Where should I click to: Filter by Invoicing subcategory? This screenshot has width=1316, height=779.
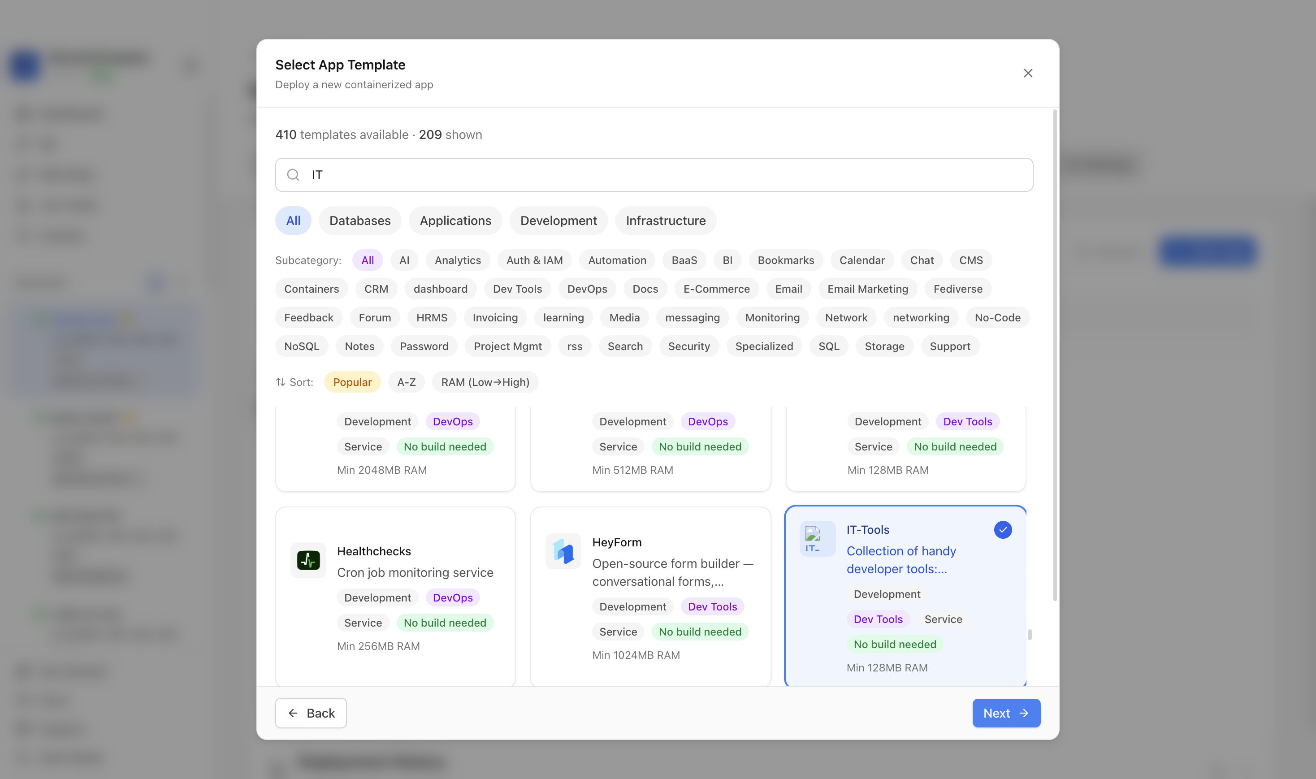click(495, 318)
